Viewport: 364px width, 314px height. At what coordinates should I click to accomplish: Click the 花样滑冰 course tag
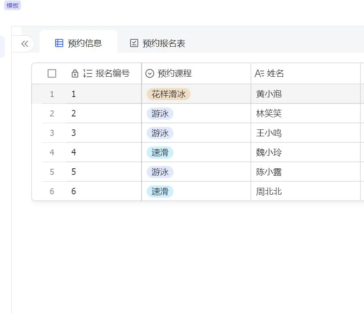click(x=169, y=94)
